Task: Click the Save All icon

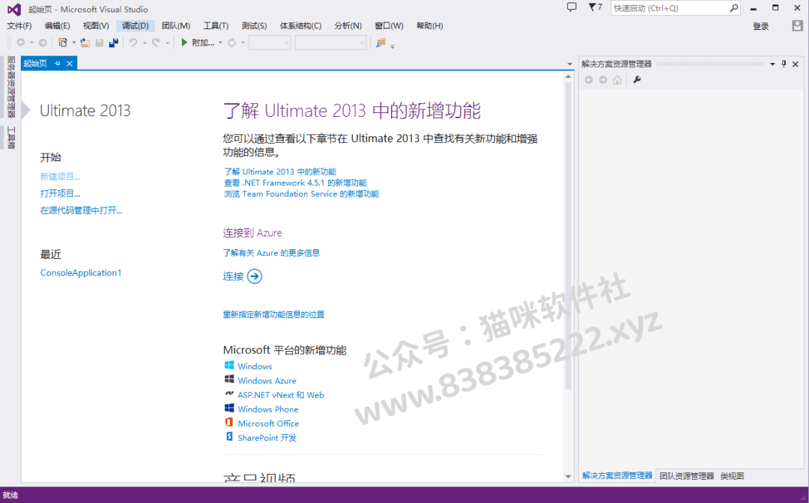Action: pyautogui.click(x=114, y=43)
